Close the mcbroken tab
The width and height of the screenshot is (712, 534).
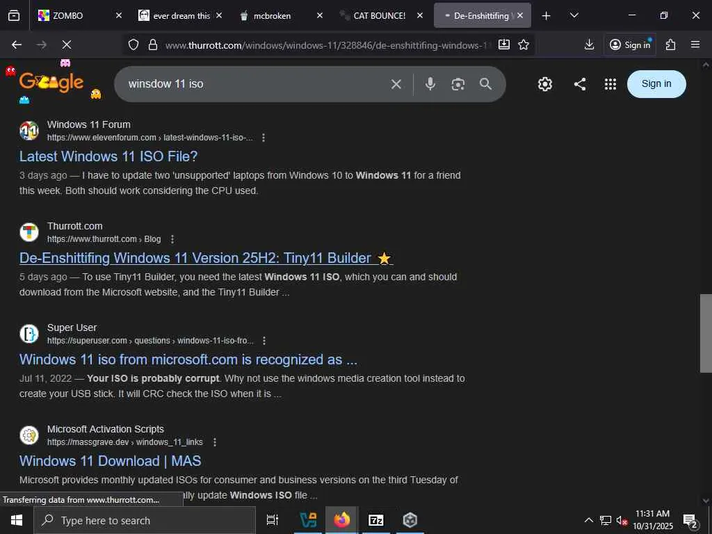(x=320, y=15)
